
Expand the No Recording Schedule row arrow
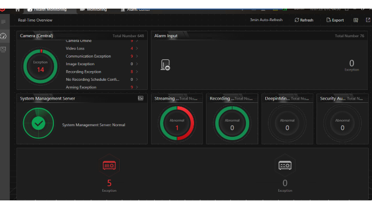click(x=137, y=79)
